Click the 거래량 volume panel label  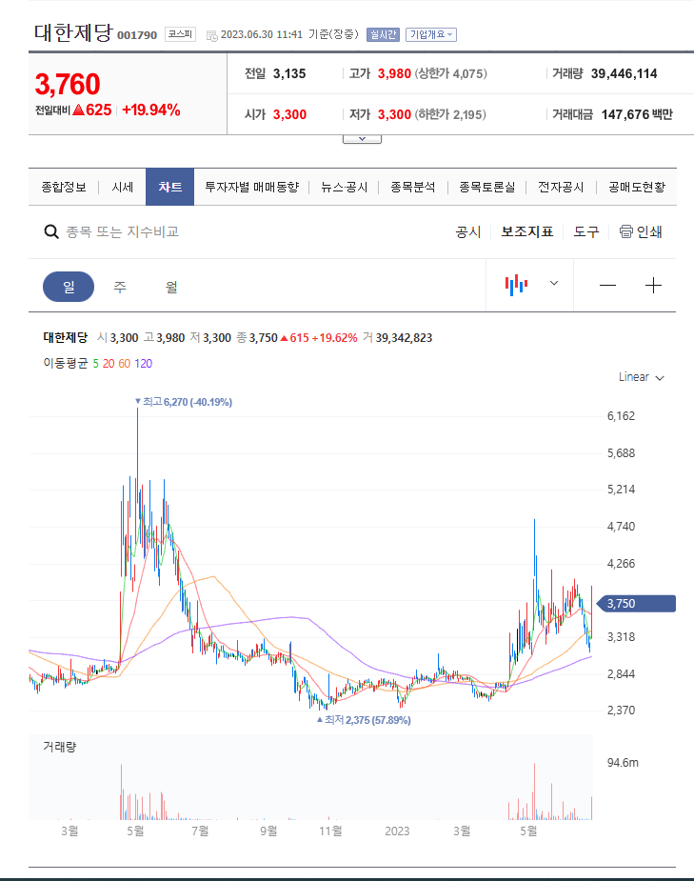tap(59, 747)
